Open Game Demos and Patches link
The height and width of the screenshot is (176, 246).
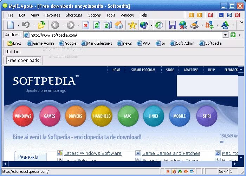tap(171, 153)
